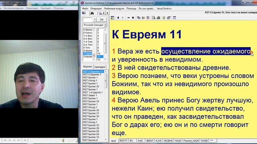
Task: Select book Откровение in book list
Action: (88, 57)
